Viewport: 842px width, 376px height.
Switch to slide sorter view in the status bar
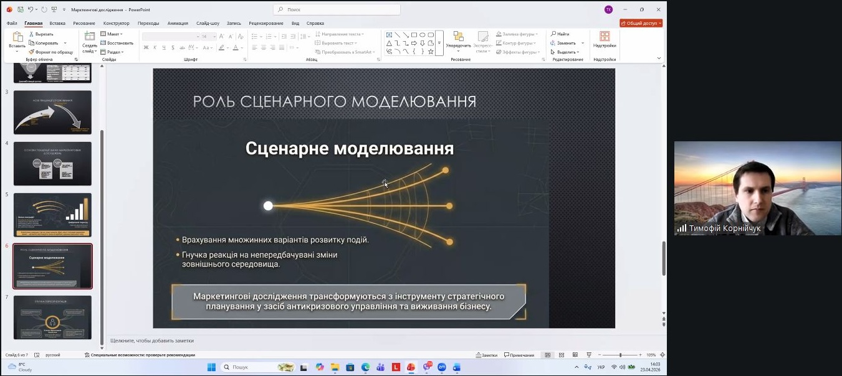(561, 355)
